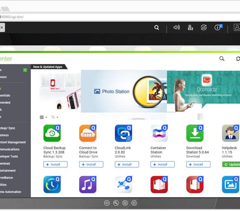Select Content Management category in sidebar
The width and height of the screenshot is (240, 211).
(13, 142)
